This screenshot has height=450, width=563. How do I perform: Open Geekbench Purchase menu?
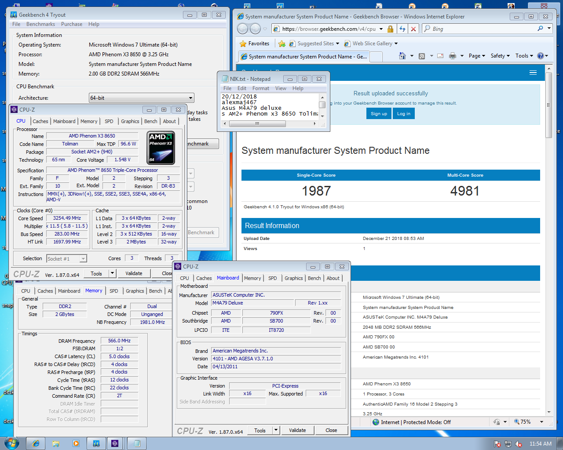coord(72,24)
